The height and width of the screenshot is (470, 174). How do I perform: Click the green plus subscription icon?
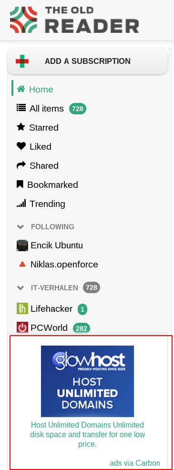(x=22, y=61)
